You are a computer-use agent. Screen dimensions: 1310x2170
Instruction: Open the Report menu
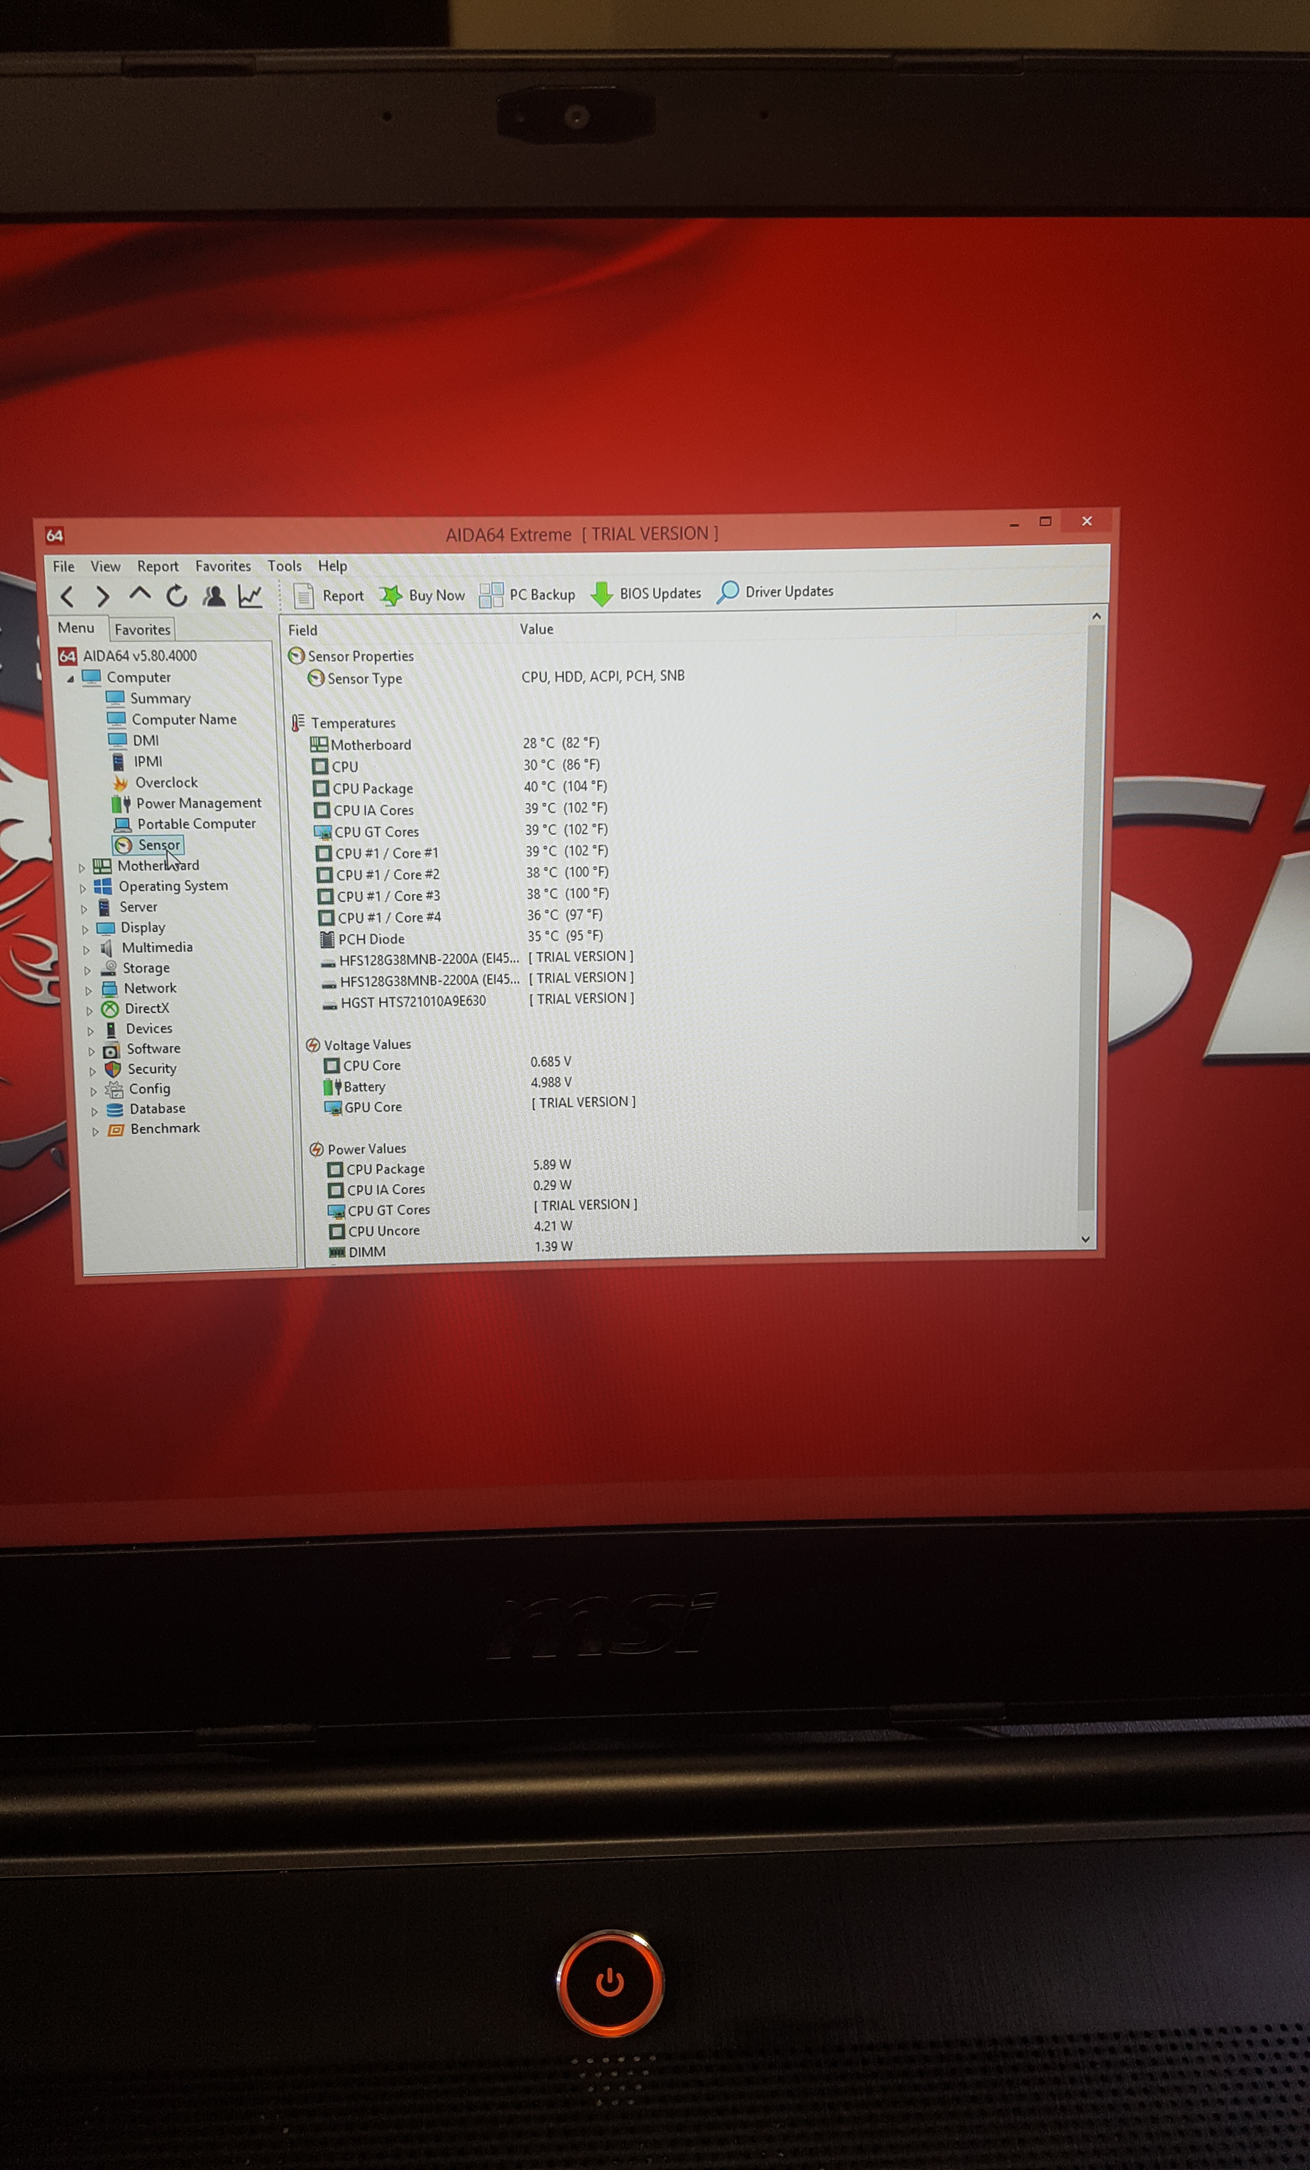pos(157,566)
